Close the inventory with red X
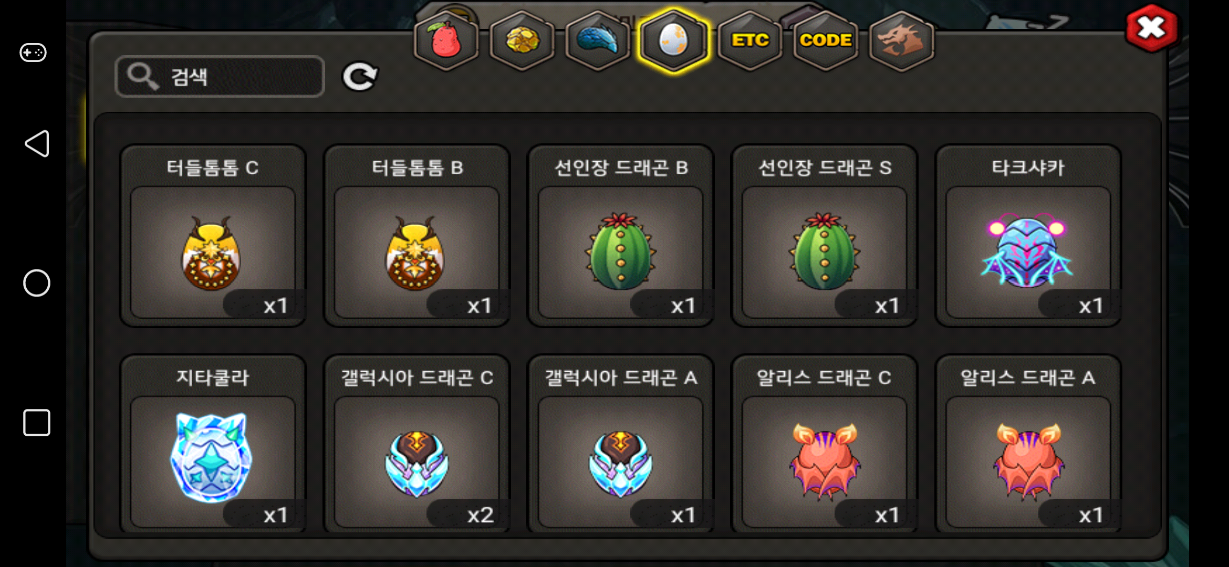 pos(1151,28)
